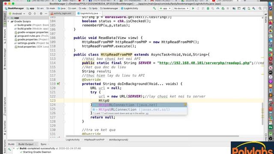
Task: Click the editor vertical scrollbar thumb
Action: [x=262, y=114]
